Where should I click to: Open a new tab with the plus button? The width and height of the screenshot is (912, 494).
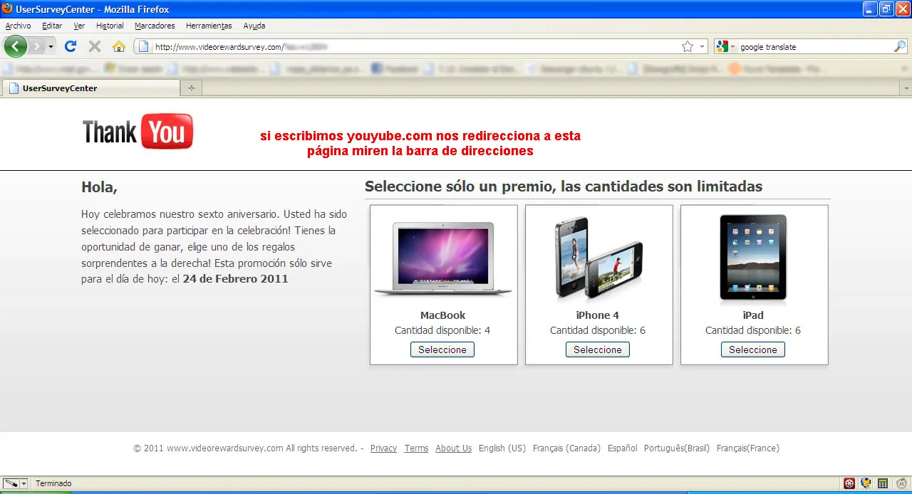191,88
